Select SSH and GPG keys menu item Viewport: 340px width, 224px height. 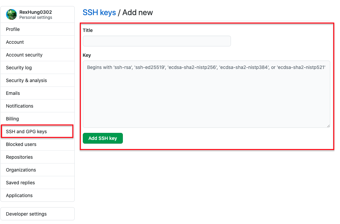point(26,132)
